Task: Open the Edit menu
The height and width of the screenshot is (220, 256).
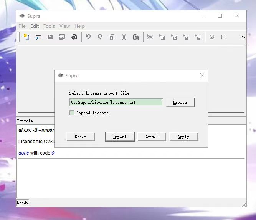Action: (35, 26)
